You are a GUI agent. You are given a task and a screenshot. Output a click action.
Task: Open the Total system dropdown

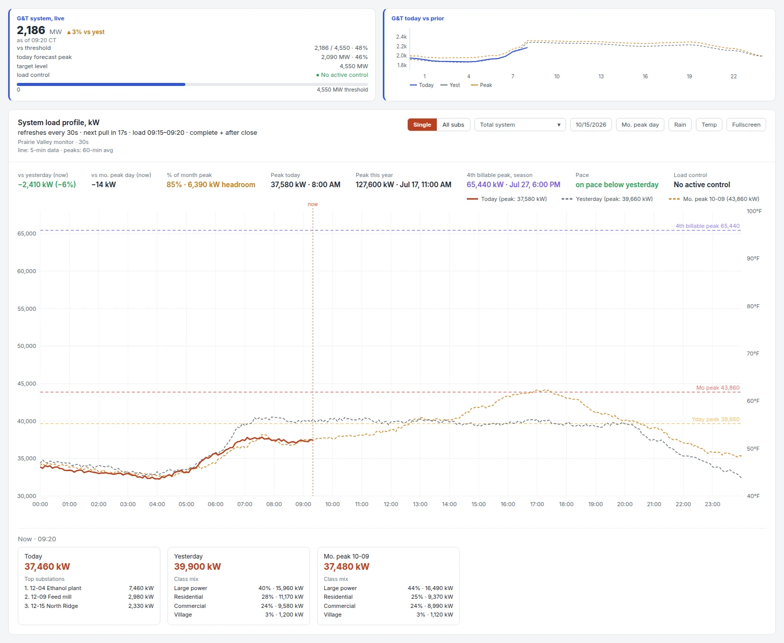point(520,125)
